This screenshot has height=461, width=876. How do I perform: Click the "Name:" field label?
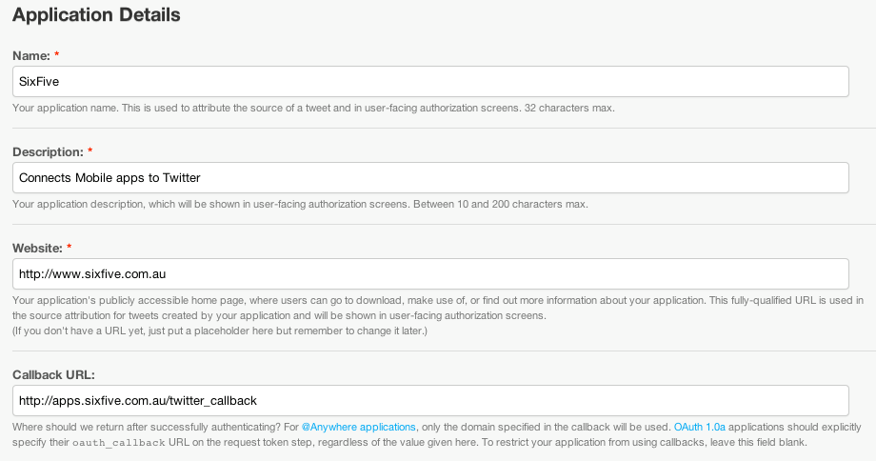(x=31, y=56)
